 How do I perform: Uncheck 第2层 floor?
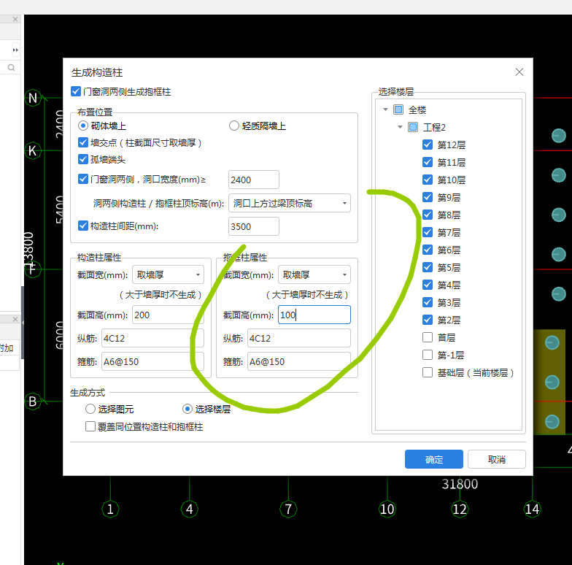[x=428, y=320]
